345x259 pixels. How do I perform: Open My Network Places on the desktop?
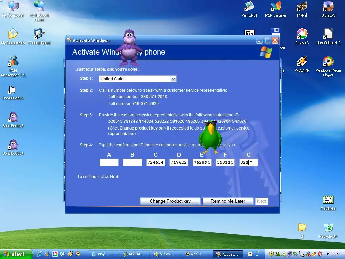pyautogui.click(x=39, y=11)
